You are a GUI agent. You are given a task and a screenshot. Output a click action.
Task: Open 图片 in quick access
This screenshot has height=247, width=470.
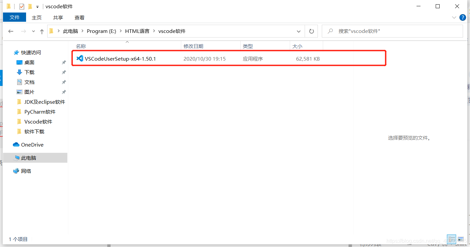(x=29, y=92)
